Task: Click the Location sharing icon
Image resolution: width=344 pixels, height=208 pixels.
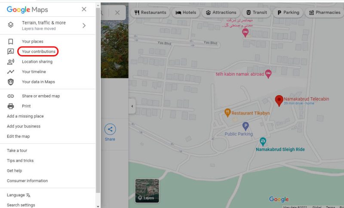Action: pos(11,62)
